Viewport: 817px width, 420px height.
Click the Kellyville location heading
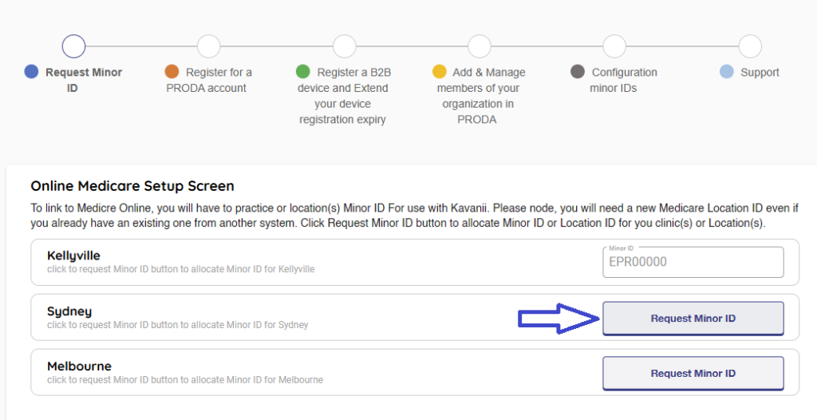[x=73, y=256]
